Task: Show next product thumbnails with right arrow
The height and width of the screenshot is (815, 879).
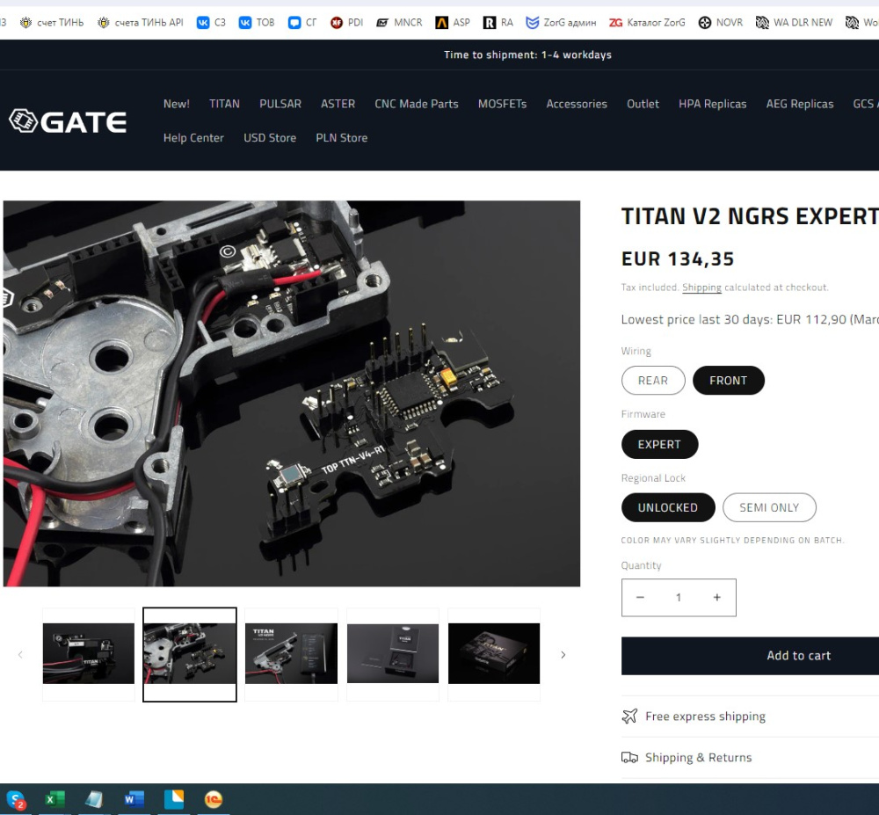Action: coord(563,655)
